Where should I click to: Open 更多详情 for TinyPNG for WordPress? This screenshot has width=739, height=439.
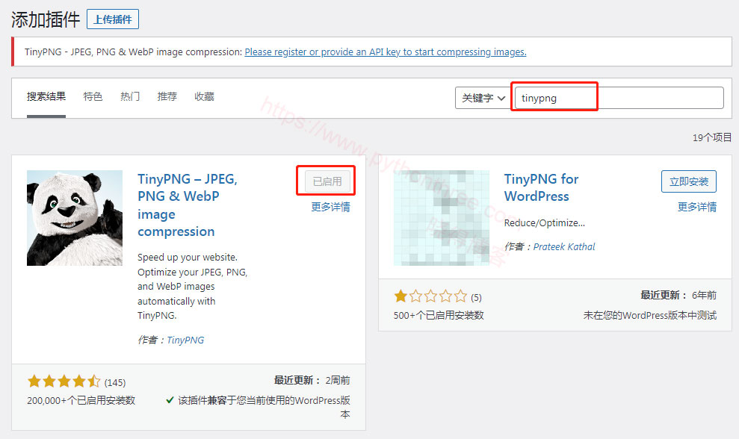(697, 207)
